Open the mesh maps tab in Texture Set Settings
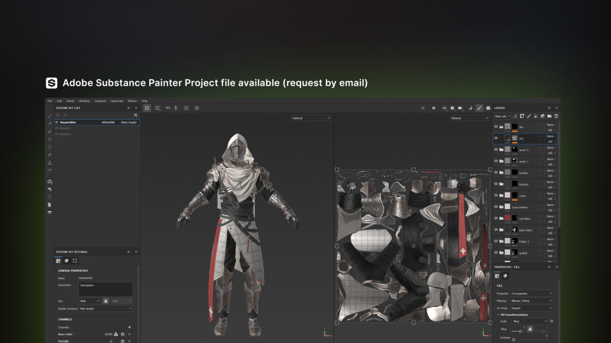This screenshot has width=611, height=343. [x=75, y=261]
